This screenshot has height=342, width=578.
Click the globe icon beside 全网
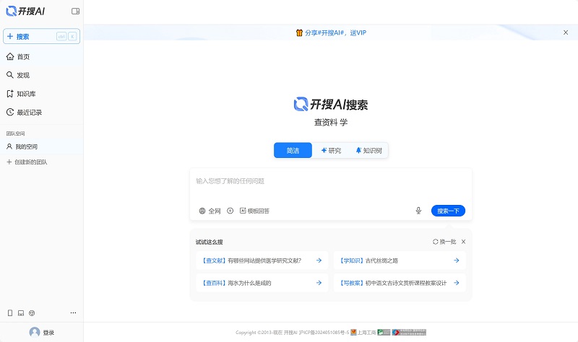[x=202, y=211]
